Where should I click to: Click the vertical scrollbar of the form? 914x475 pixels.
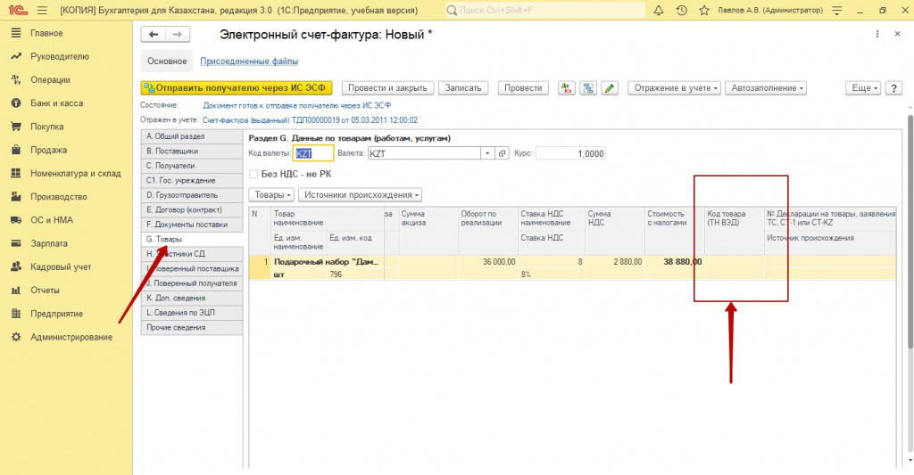[910, 233]
